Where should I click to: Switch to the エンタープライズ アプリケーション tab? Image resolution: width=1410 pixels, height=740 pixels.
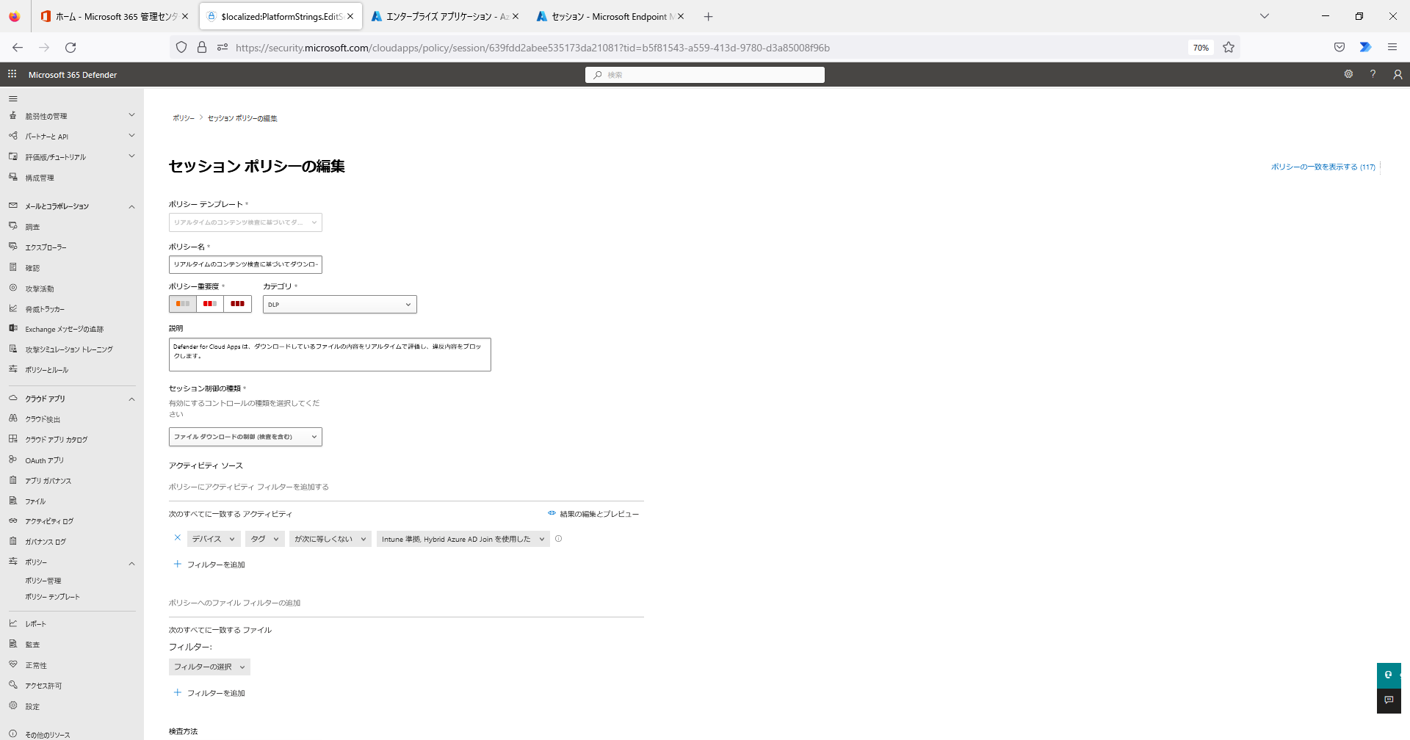(445, 16)
